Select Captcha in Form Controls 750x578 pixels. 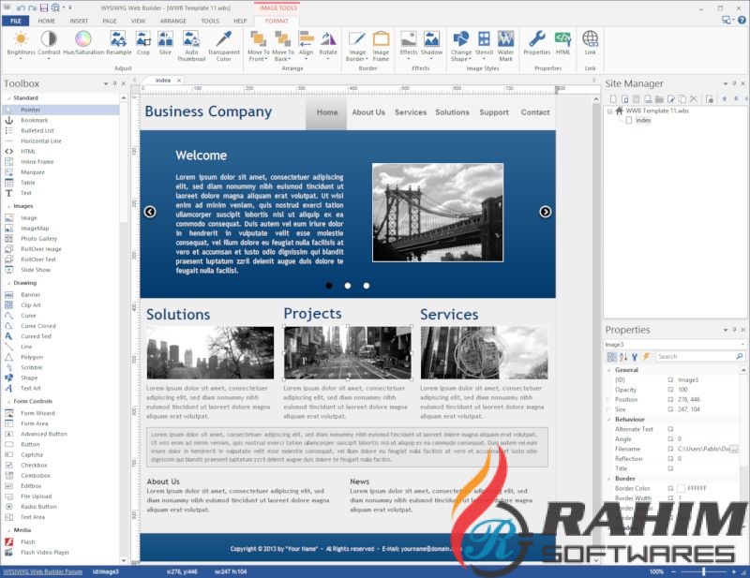(32, 454)
